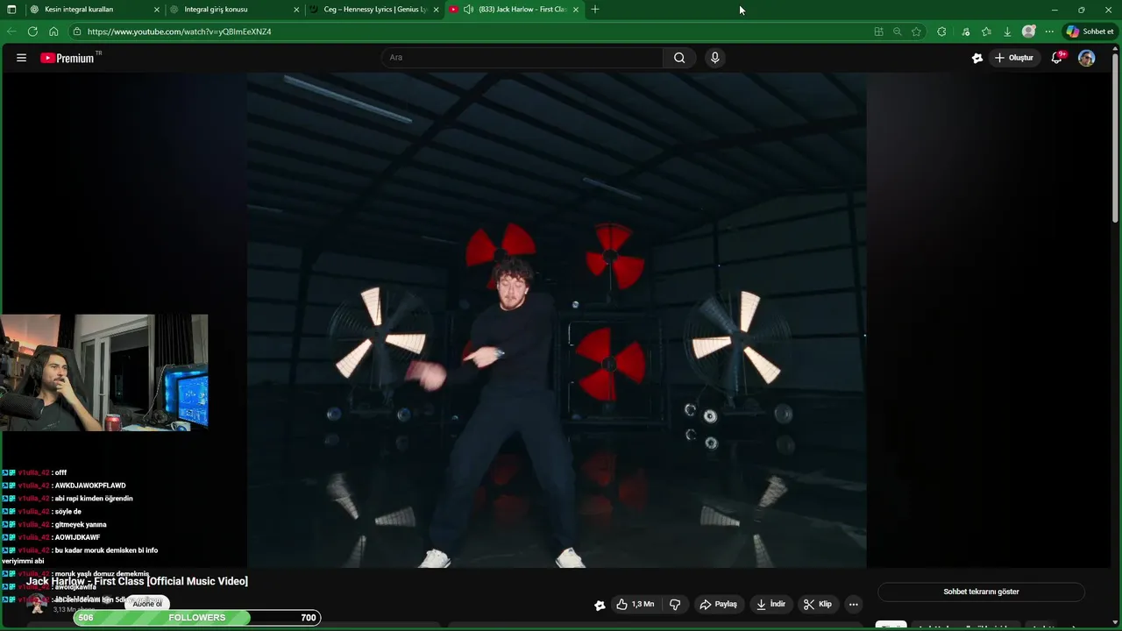1122x631 pixels.
Task: Click the sparkle star icon beside Oluştur
Action: pos(977,58)
